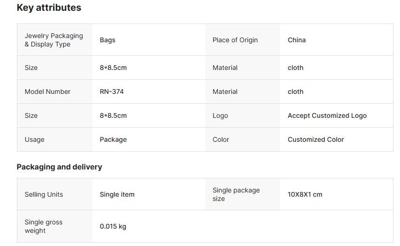The width and height of the screenshot is (400, 246).
Task: Select the Package usage value
Action: [x=113, y=140]
